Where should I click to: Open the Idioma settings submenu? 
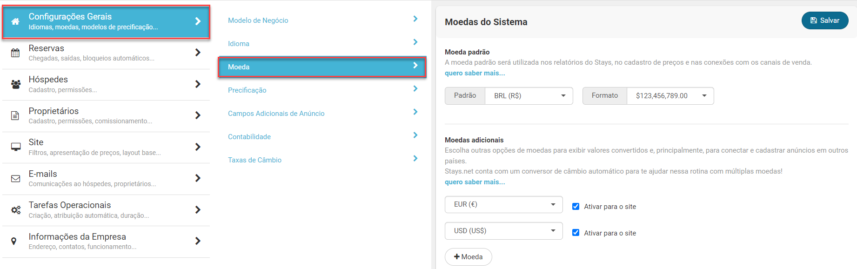click(x=322, y=44)
